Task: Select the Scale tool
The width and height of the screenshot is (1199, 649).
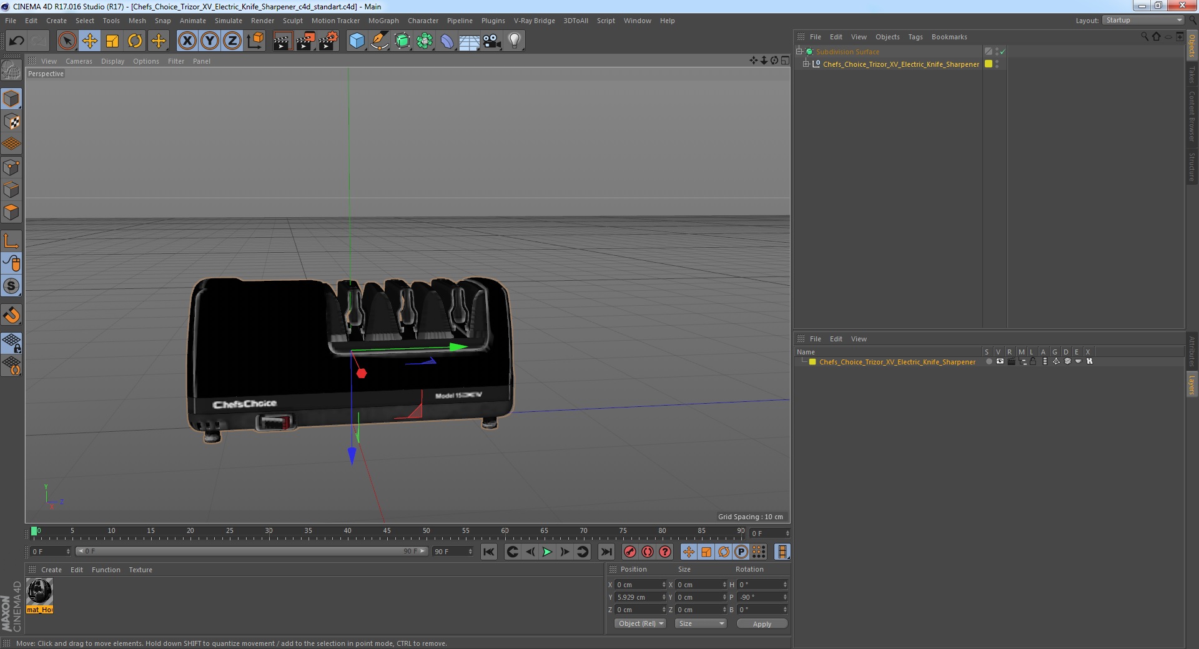Action: point(112,41)
